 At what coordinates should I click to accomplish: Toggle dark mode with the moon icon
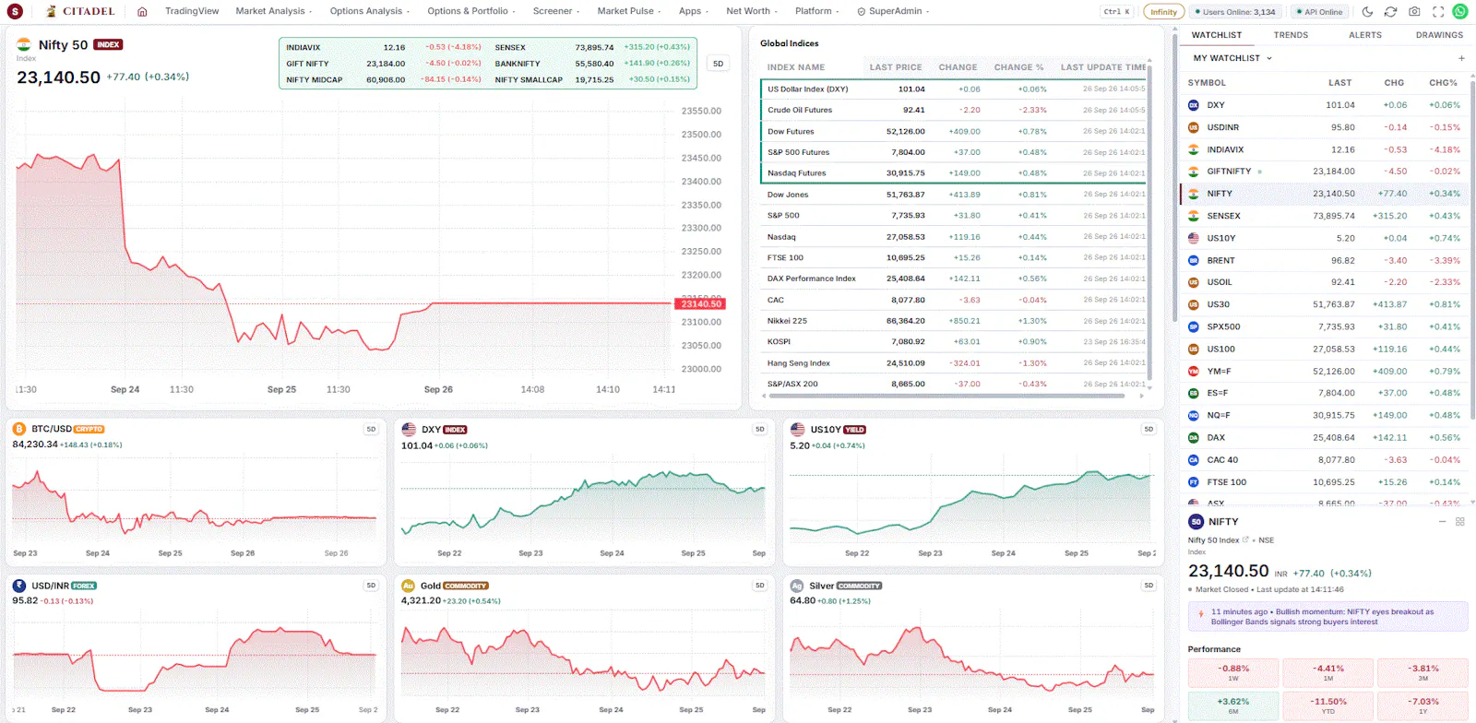pyautogui.click(x=1367, y=12)
